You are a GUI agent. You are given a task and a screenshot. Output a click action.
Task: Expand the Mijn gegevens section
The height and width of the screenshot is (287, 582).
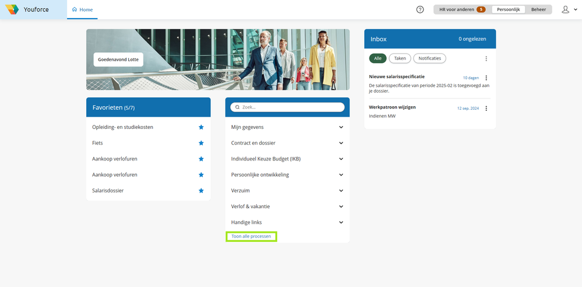point(287,127)
